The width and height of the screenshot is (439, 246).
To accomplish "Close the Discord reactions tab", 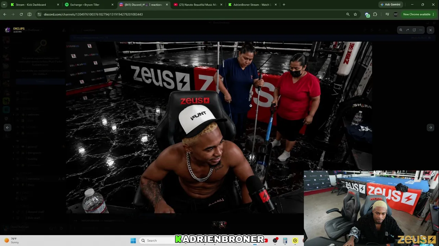I will click(167, 5).
